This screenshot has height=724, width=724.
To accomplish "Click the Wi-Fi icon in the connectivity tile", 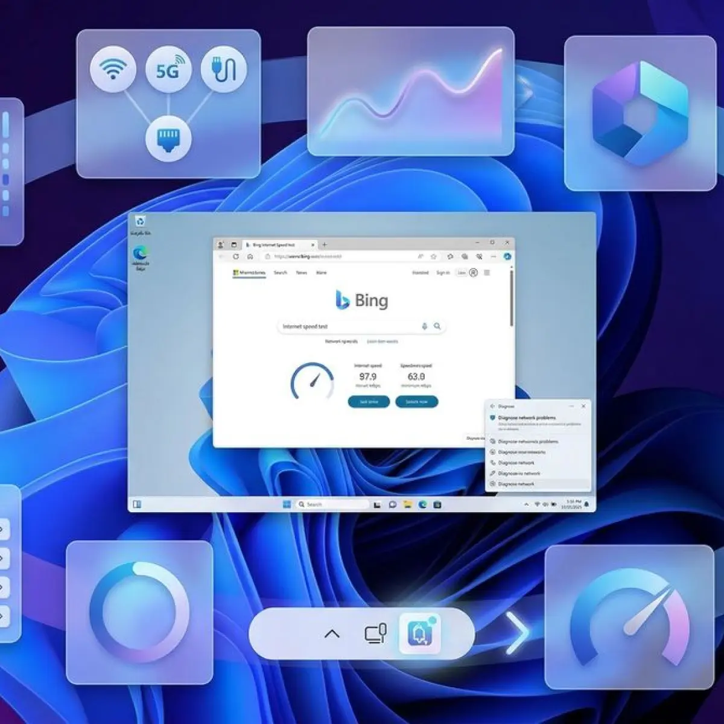I will pos(112,69).
